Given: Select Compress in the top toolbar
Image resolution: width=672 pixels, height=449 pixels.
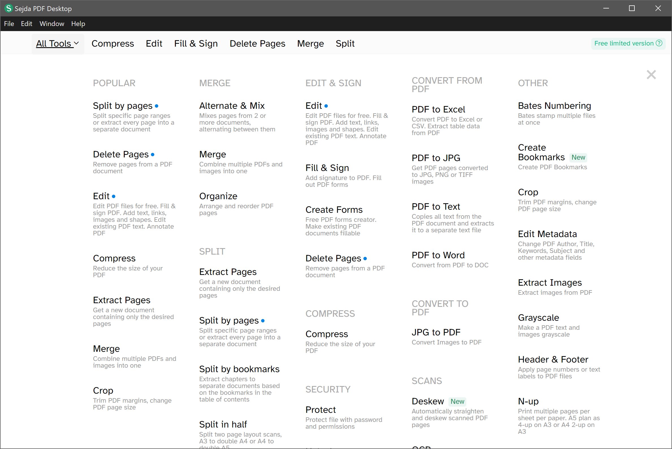Looking at the screenshot, I should click(112, 44).
